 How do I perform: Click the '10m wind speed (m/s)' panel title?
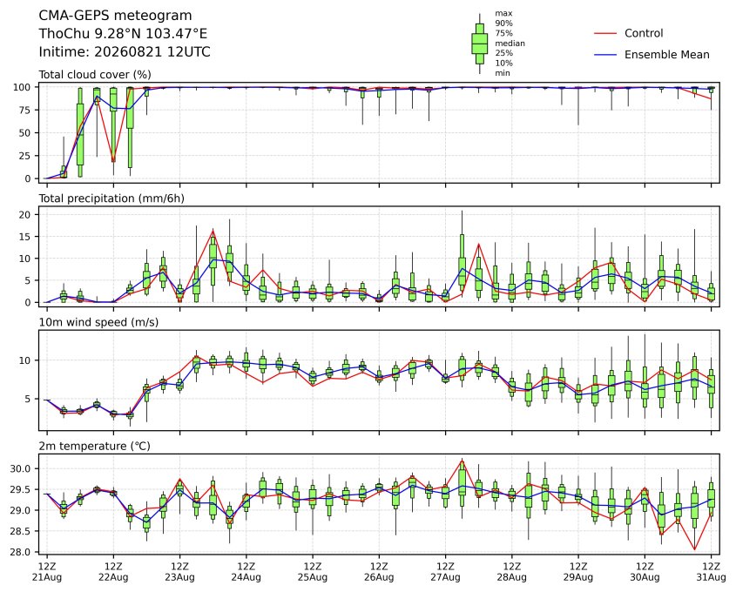tap(98, 322)
